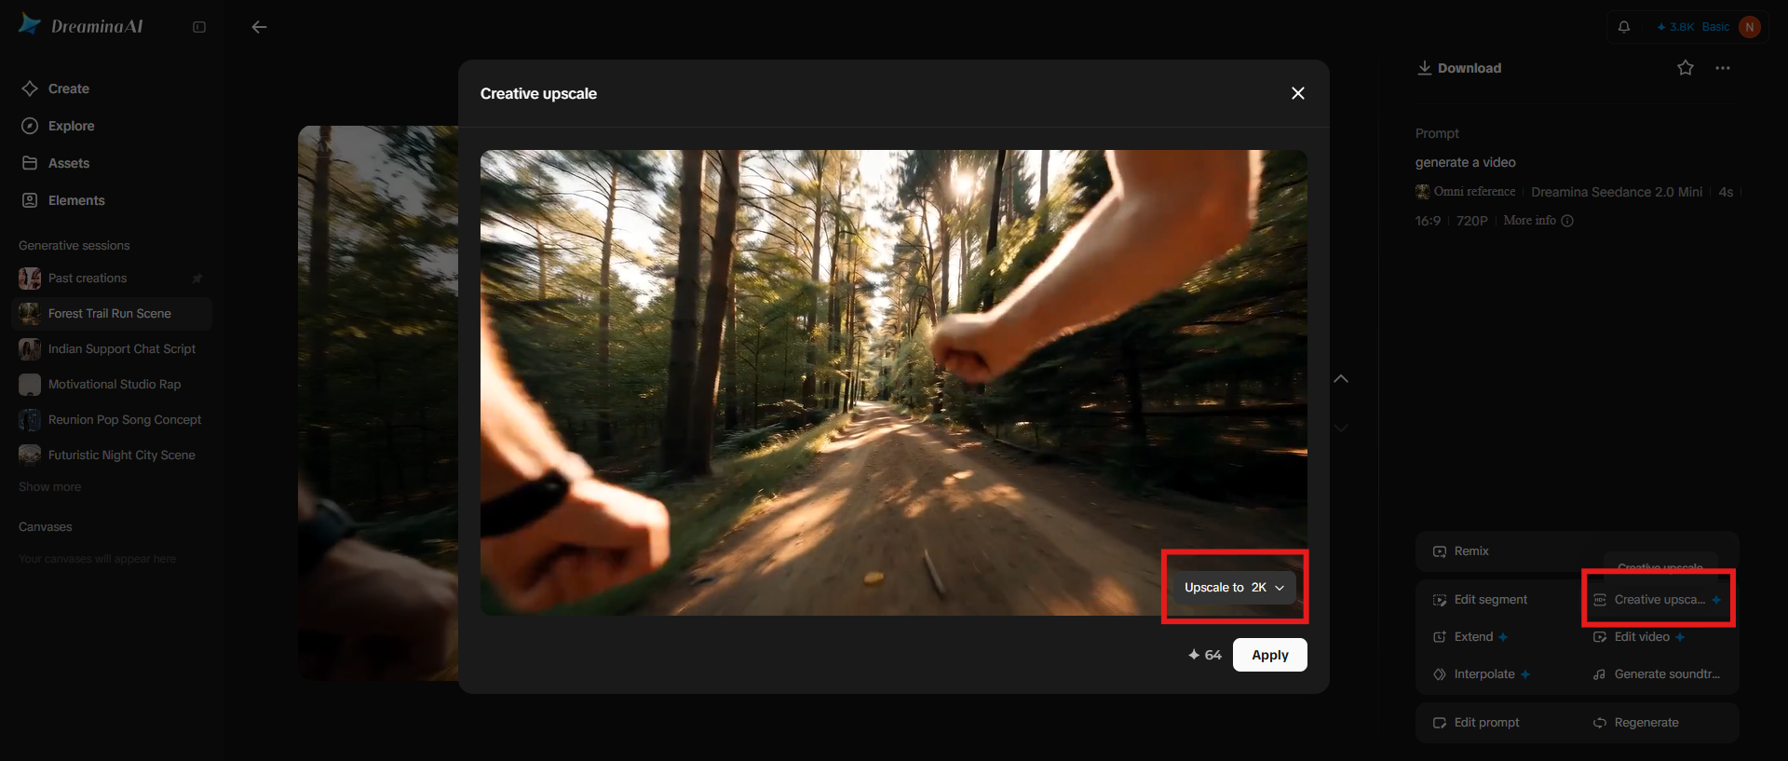Go back with the left arrow
Image resolution: width=1788 pixels, height=761 pixels.
pyautogui.click(x=259, y=27)
